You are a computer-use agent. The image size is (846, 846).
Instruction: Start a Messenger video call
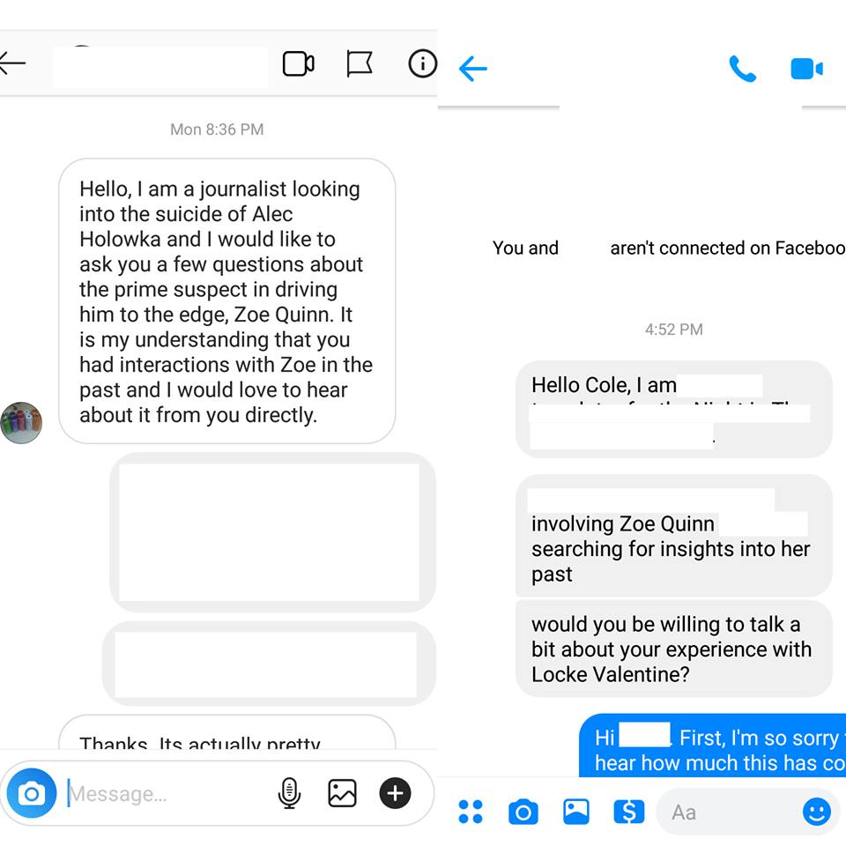806,69
